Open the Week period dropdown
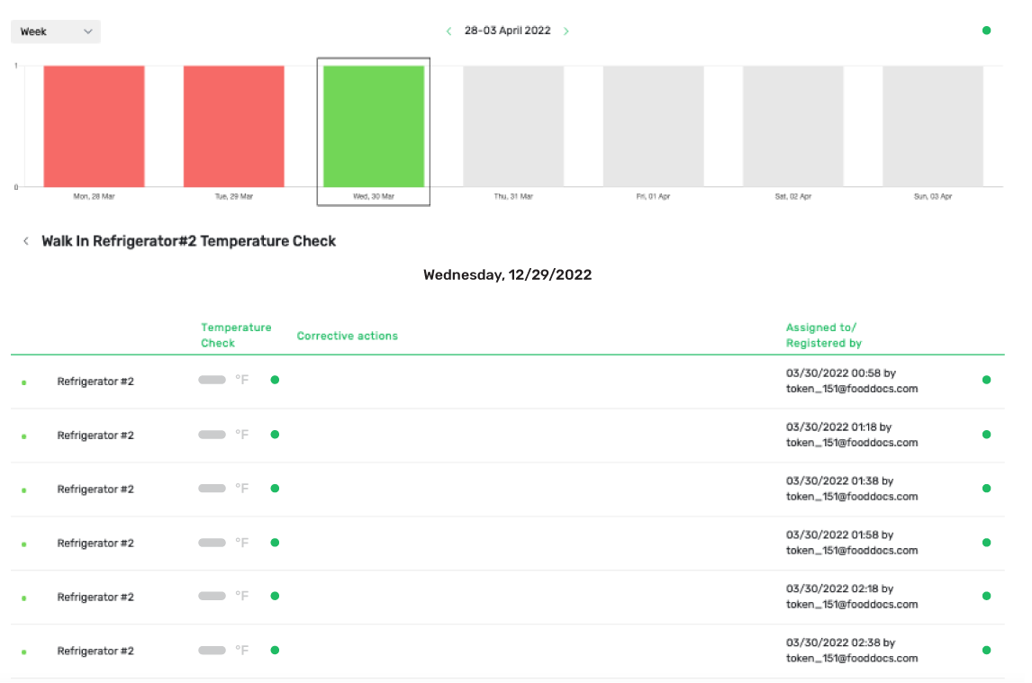Viewport: 1032px width, 683px height. click(55, 31)
